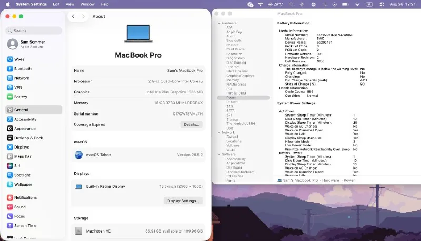Collapse the Hardware section in System Information
Viewport: 421px width, 241px height.
point(219,23)
